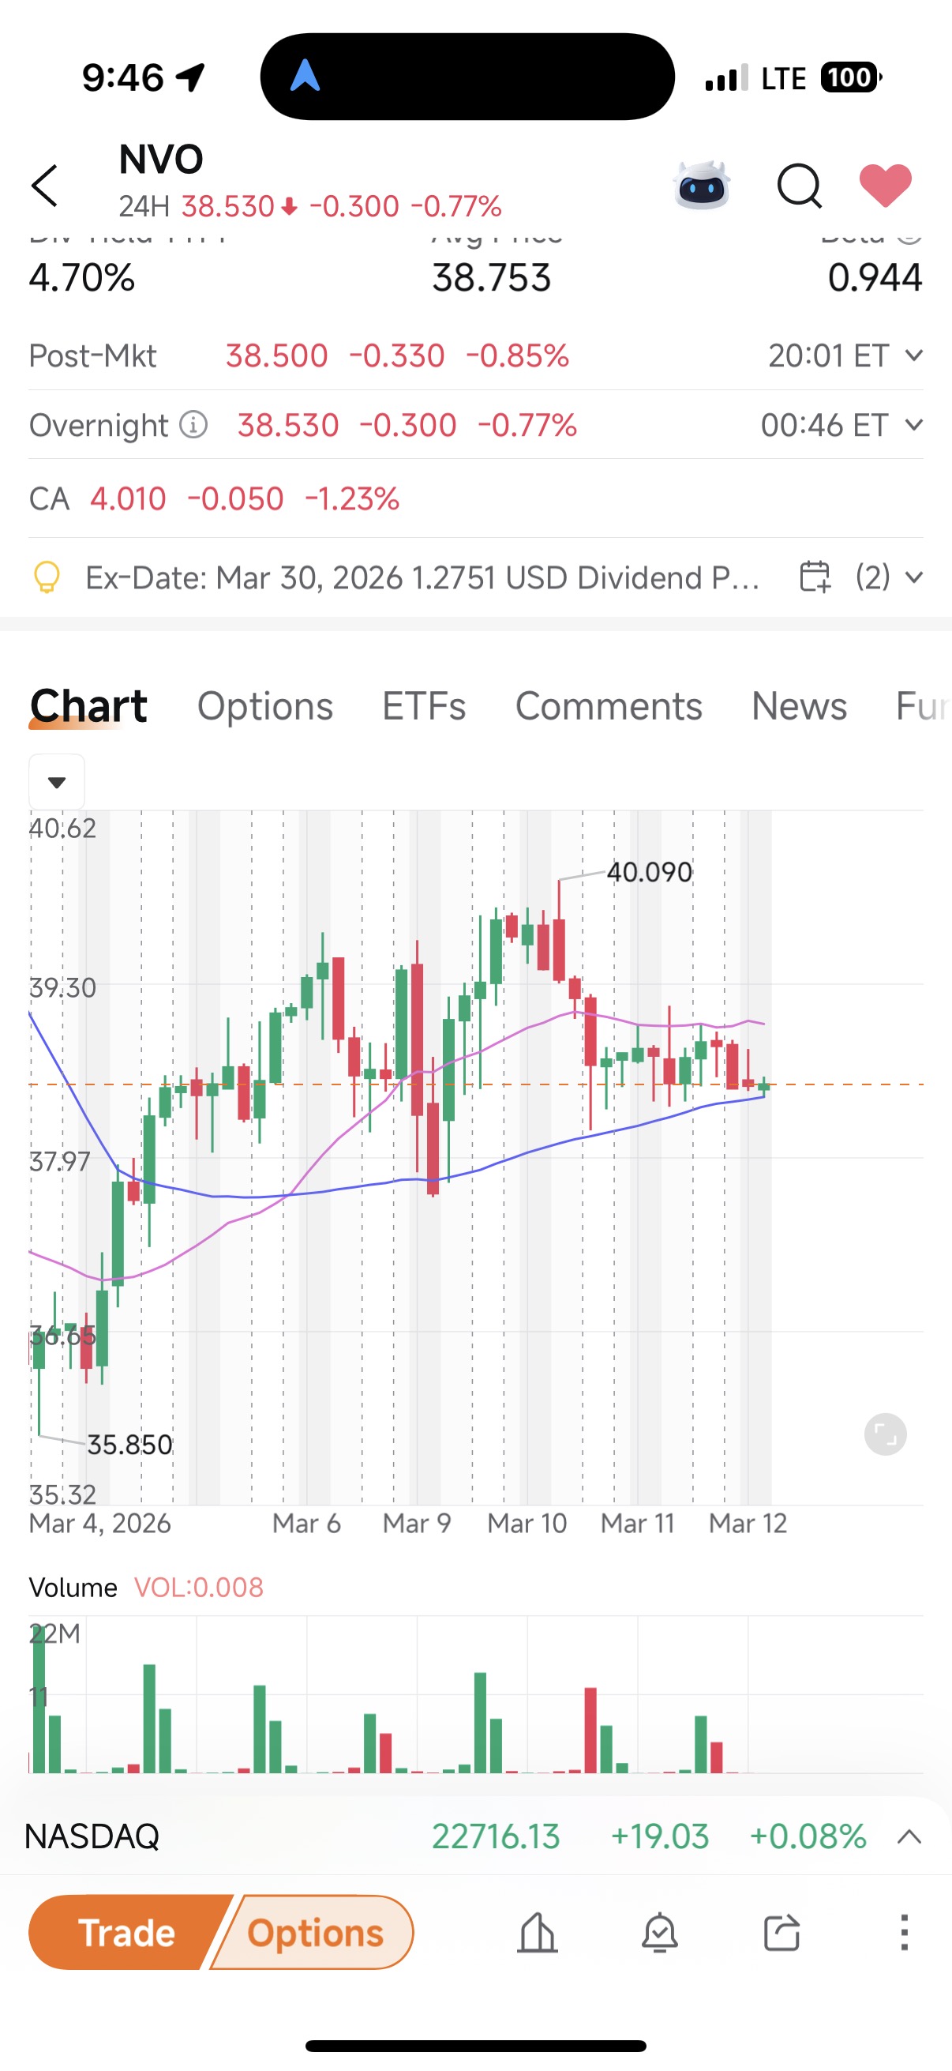Open the three-dot more menu
This screenshot has width=952, height=2071.
tap(905, 1933)
